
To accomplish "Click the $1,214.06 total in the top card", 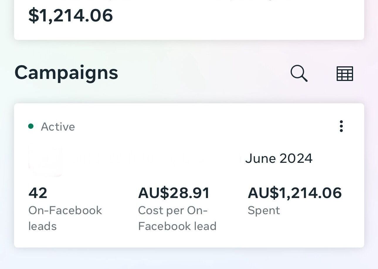I will click(x=71, y=15).
